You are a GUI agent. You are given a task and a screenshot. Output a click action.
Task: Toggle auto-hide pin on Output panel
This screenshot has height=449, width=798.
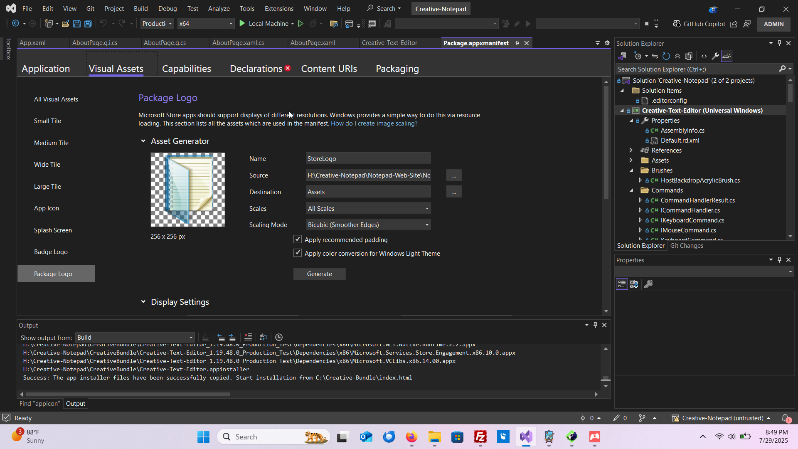(595, 325)
